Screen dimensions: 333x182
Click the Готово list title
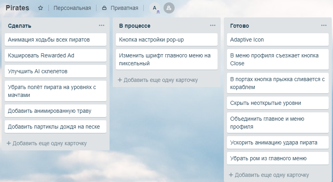[x=240, y=26]
